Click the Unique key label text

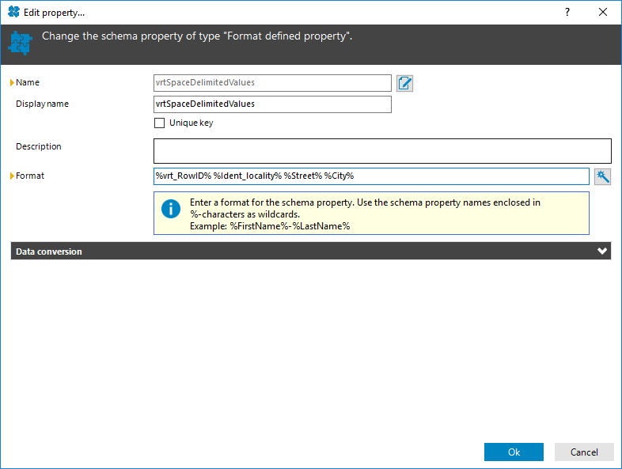pos(192,123)
